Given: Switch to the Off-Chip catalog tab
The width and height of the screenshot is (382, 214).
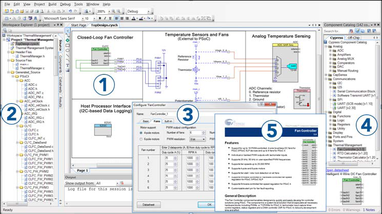Looking at the screenshot, I should (353, 38).
